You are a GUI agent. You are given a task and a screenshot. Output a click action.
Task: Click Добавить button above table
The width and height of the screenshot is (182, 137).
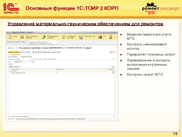click(x=11, y=66)
